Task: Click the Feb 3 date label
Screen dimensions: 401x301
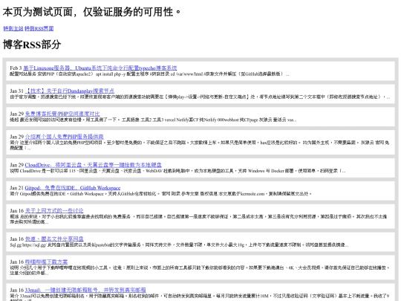Action: coord(16,68)
